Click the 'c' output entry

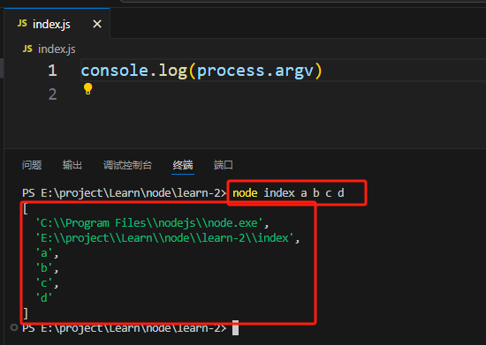[x=47, y=283]
